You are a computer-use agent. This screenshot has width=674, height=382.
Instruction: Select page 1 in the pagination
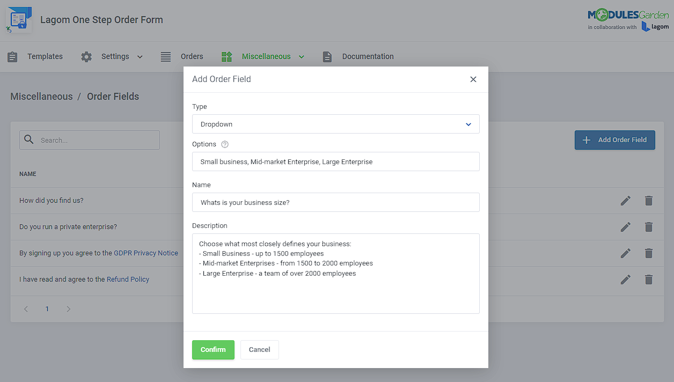[x=47, y=308]
